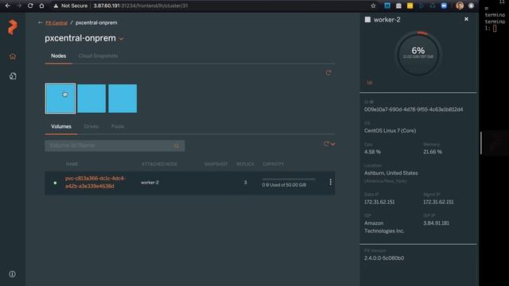Select the second blue node tile

coord(91,99)
